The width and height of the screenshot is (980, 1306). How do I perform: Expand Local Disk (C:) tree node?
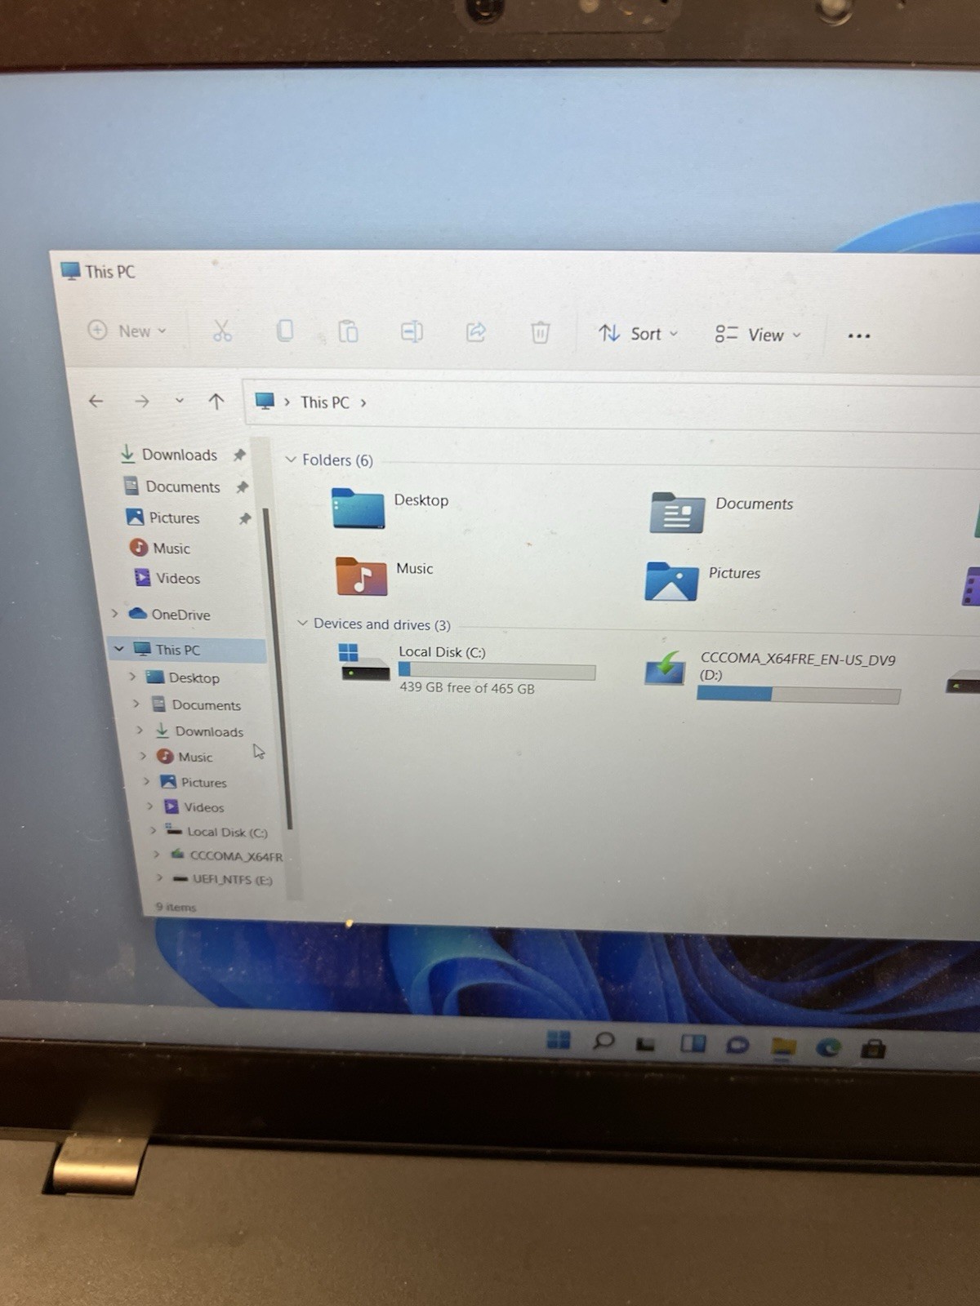153,831
